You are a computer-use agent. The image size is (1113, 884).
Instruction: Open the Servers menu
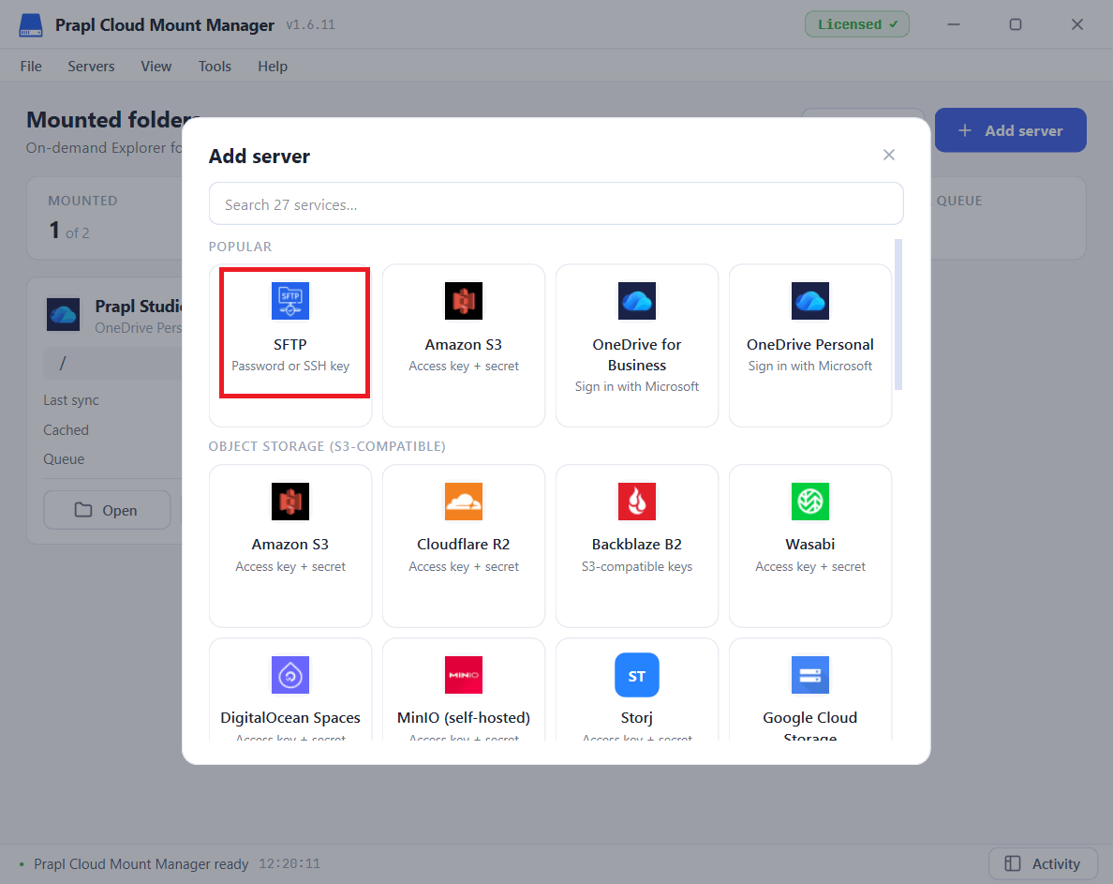(x=91, y=66)
